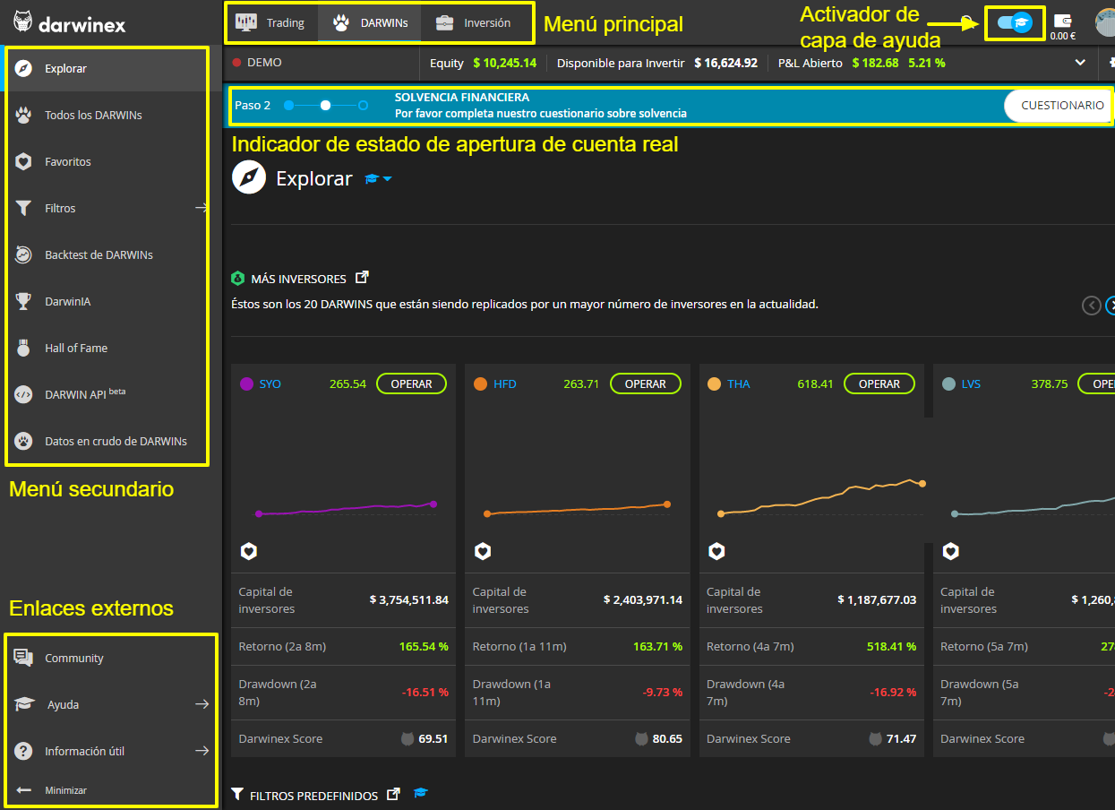Click the Paso 2 progress step indicator
The height and width of the screenshot is (810, 1115).
(325, 105)
